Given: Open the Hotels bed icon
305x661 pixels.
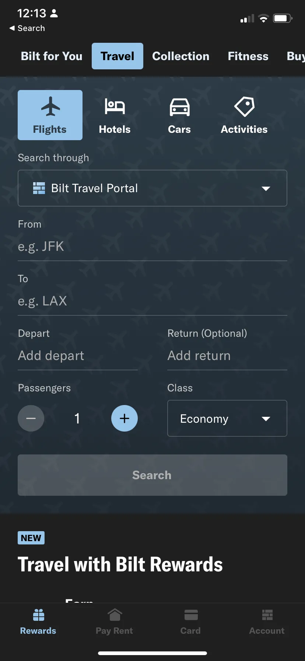Looking at the screenshot, I should [115, 107].
